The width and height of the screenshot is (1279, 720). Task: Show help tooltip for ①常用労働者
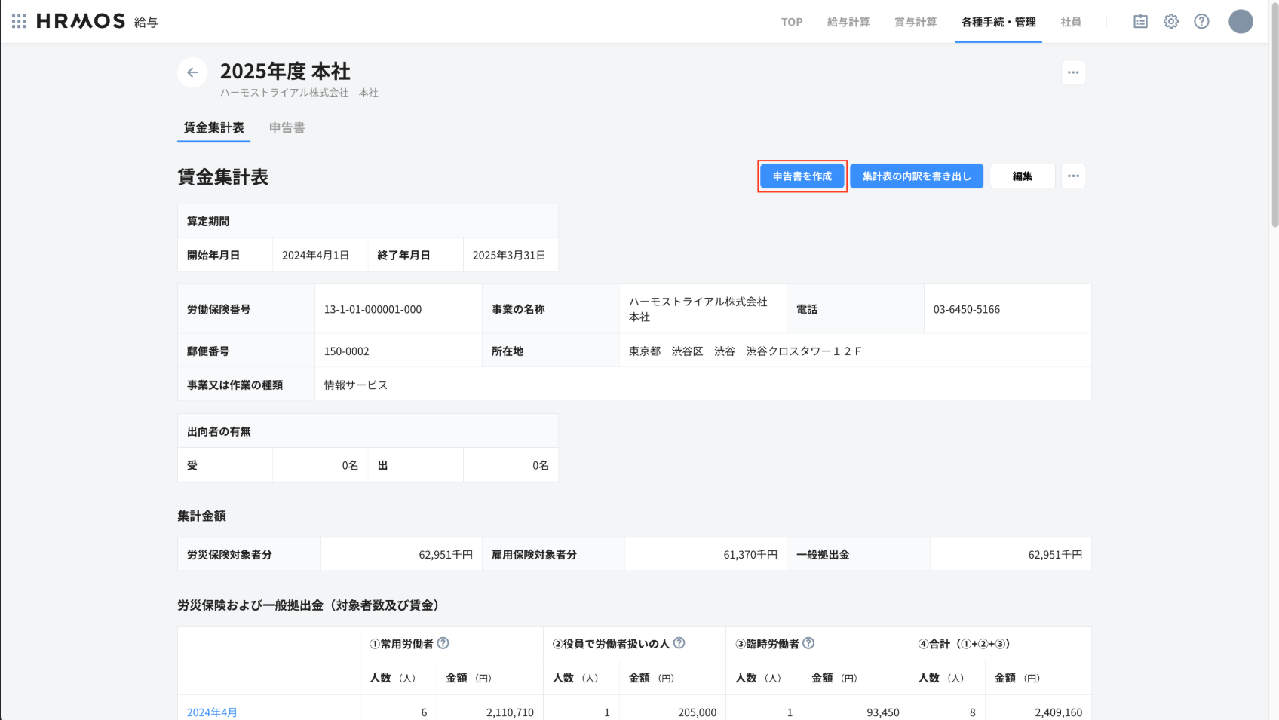tap(443, 643)
